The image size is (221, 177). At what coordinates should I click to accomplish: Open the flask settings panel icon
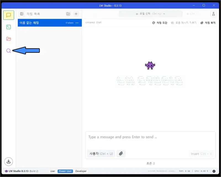pos(213,14)
